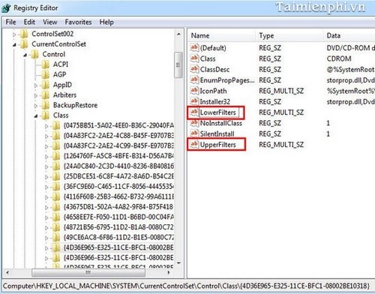Image resolution: width=375 pixels, height=294 pixels.
Task: Expand the Arbiters key
Action: click(36, 96)
